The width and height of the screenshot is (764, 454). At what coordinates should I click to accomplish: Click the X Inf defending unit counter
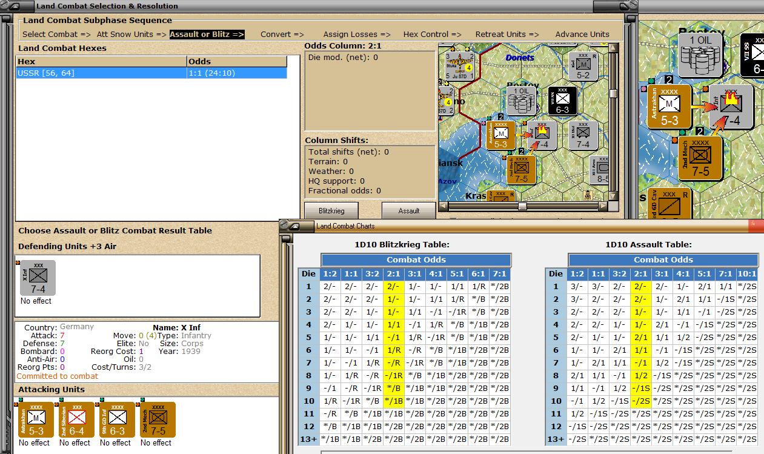coord(38,278)
